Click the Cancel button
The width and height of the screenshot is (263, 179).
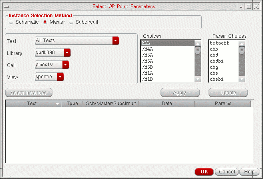[227, 172]
